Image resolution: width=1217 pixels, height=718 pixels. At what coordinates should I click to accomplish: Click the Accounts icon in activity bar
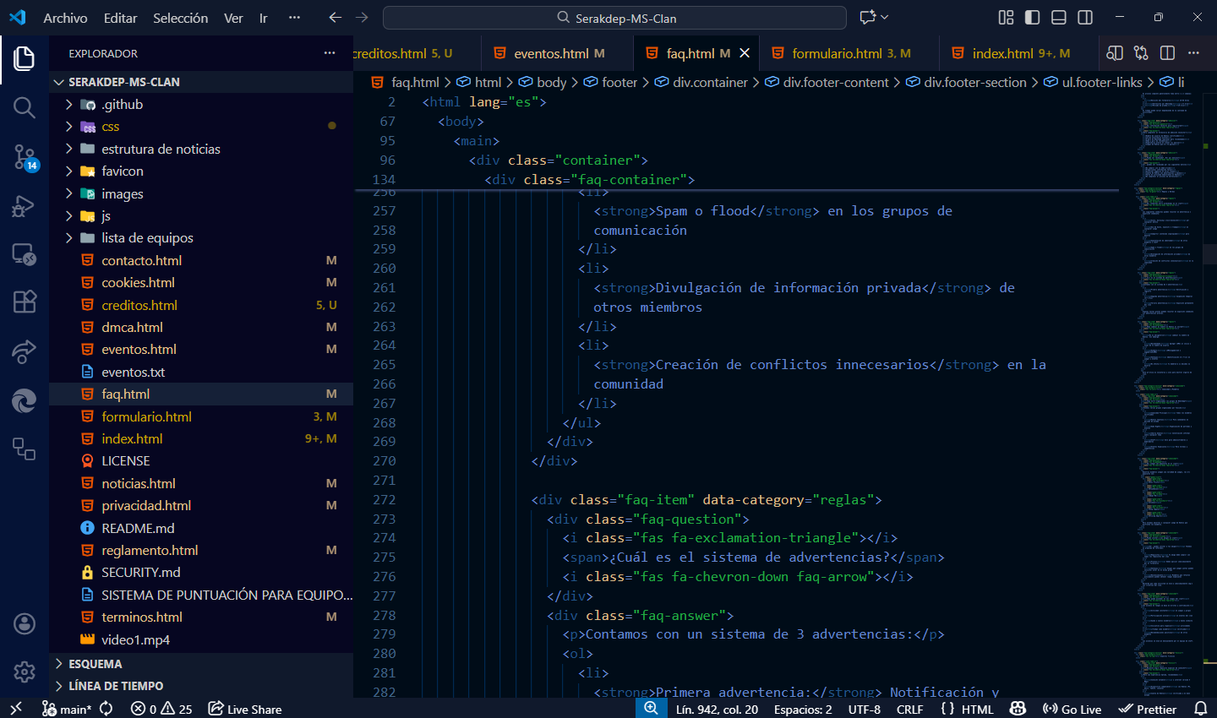click(x=24, y=624)
